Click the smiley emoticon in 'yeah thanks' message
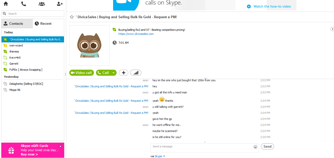 [x=162, y=99]
